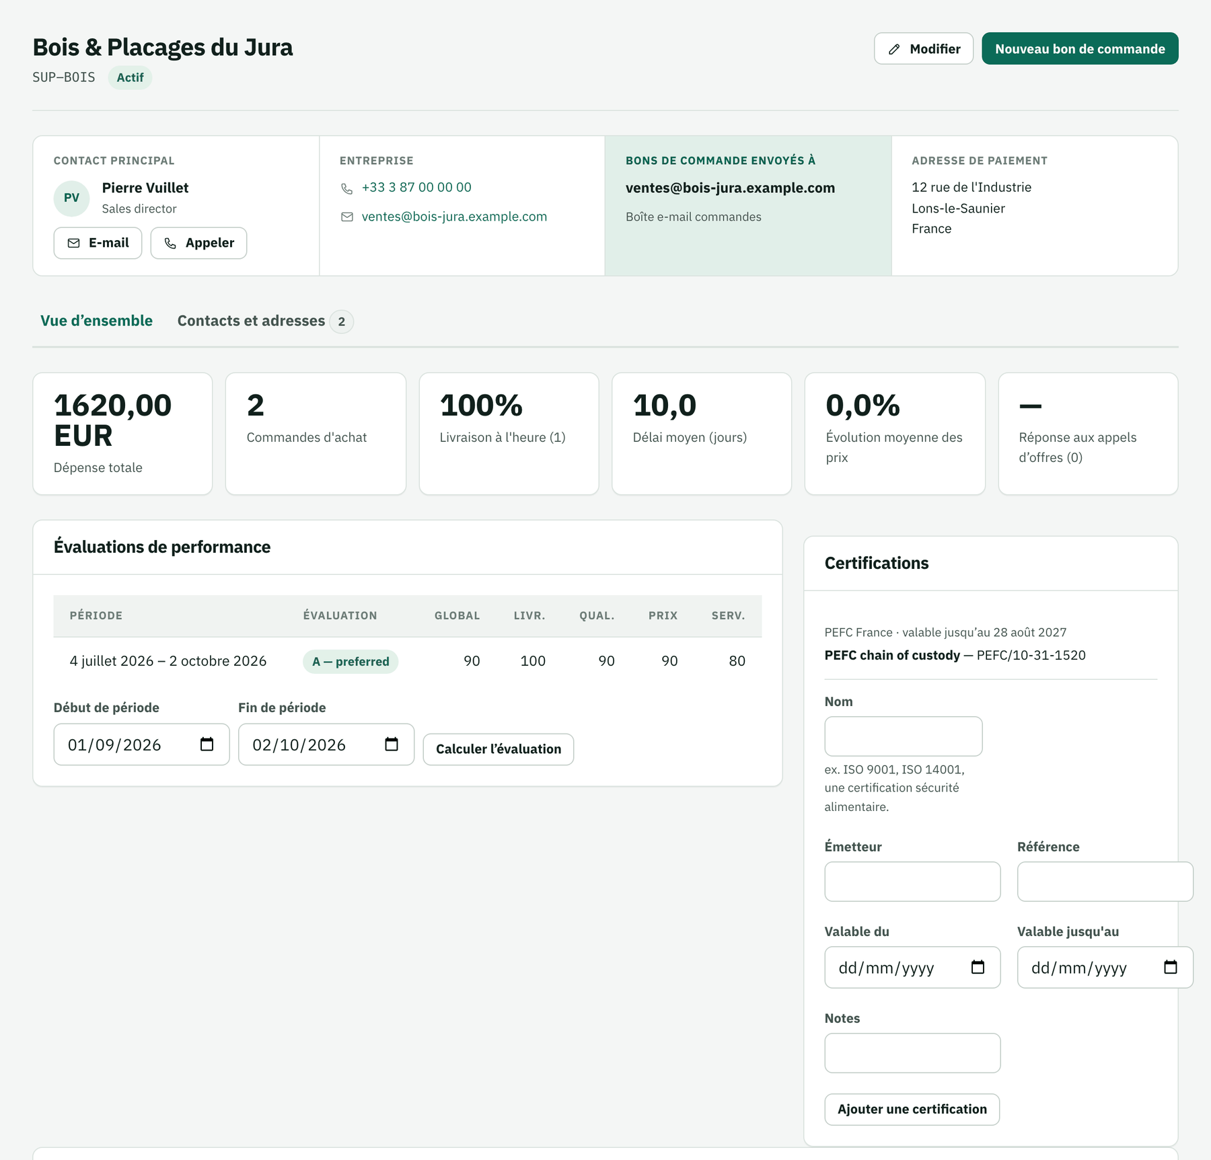Click the bold ventes@bois-jura.example.com order address
Image resolution: width=1211 pixels, height=1160 pixels.
(x=730, y=188)
